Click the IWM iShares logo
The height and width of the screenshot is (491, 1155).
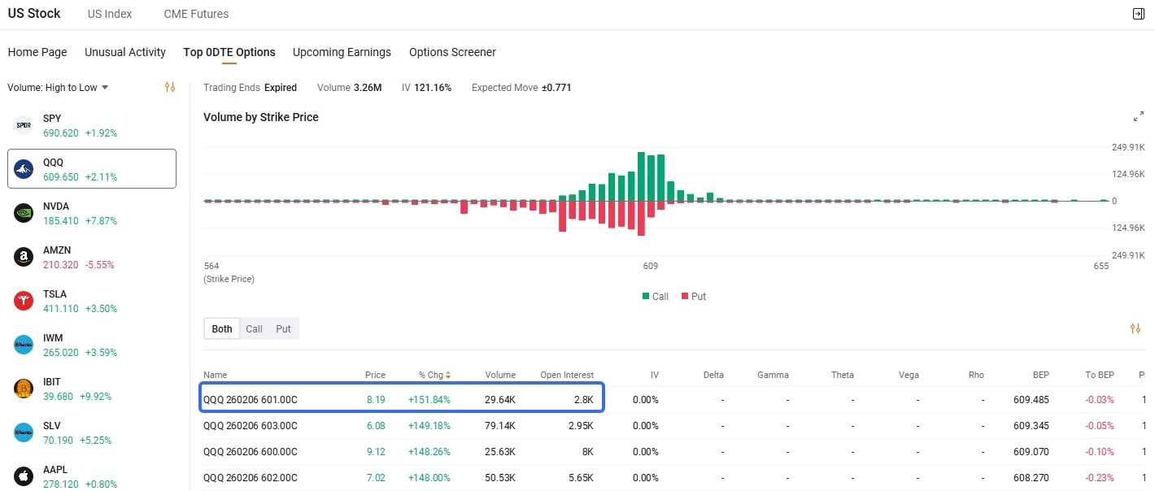[24, 345]
